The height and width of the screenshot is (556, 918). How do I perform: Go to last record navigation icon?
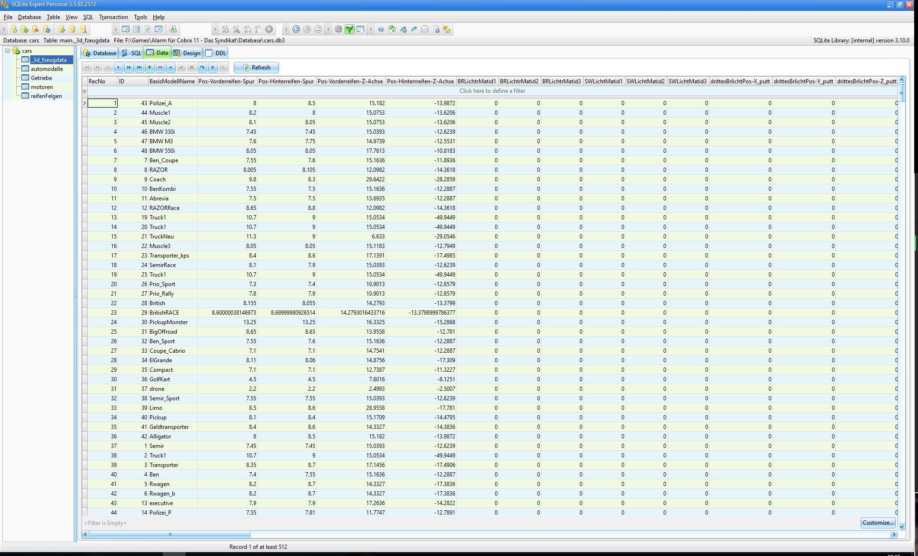click(139, 68)
